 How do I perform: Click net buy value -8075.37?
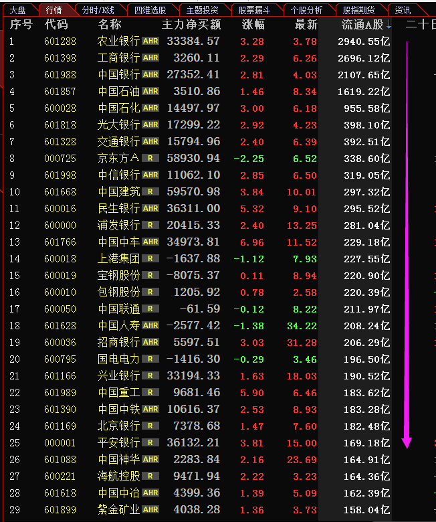point(193,275)
